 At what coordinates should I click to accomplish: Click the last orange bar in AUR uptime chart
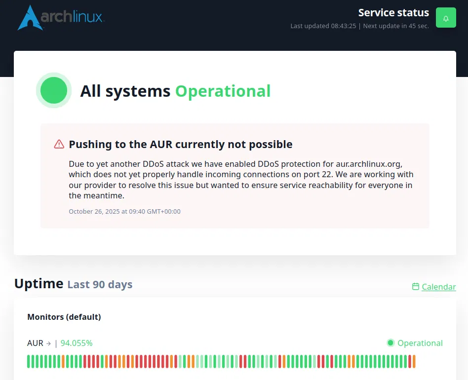pyautogui.click(x=414, y=361)
